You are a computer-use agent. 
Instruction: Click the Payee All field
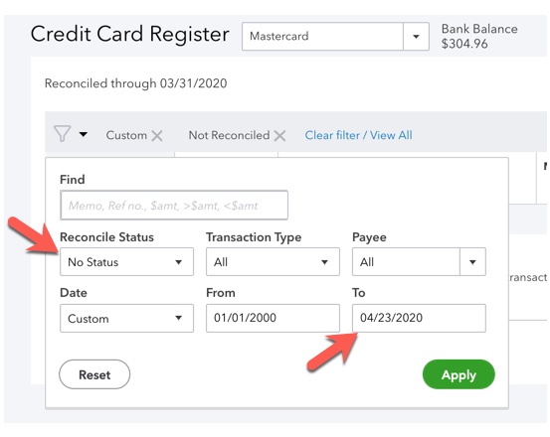(406, 262)
